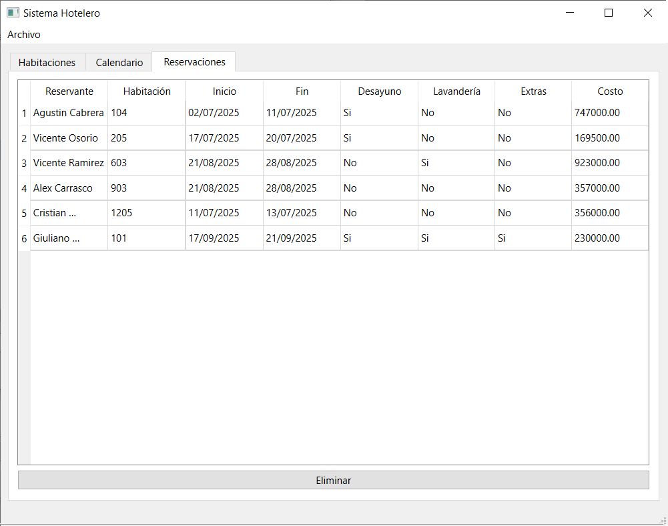Select start date 11/07/2025 in row 5
This screenshot has width=668, height=526.
[x=224, y=213]
